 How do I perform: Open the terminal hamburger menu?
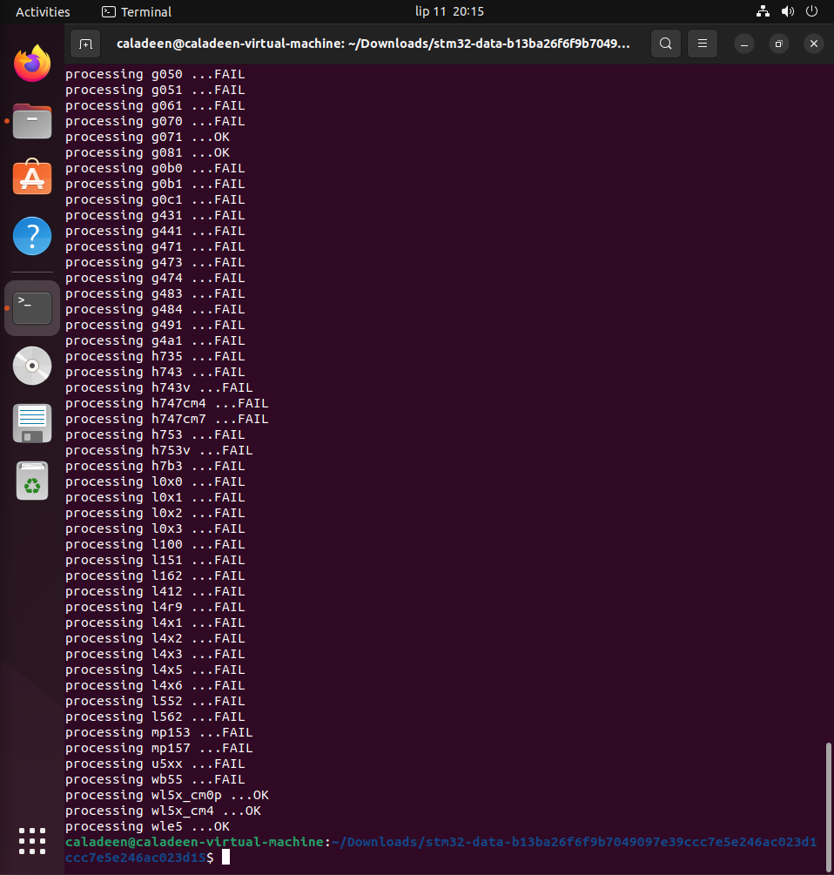(702, 43)
